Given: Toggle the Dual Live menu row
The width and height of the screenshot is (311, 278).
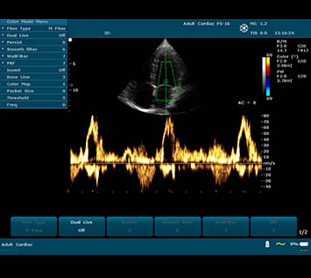Looking at the screenshot, I should click(x=34, y=35).
